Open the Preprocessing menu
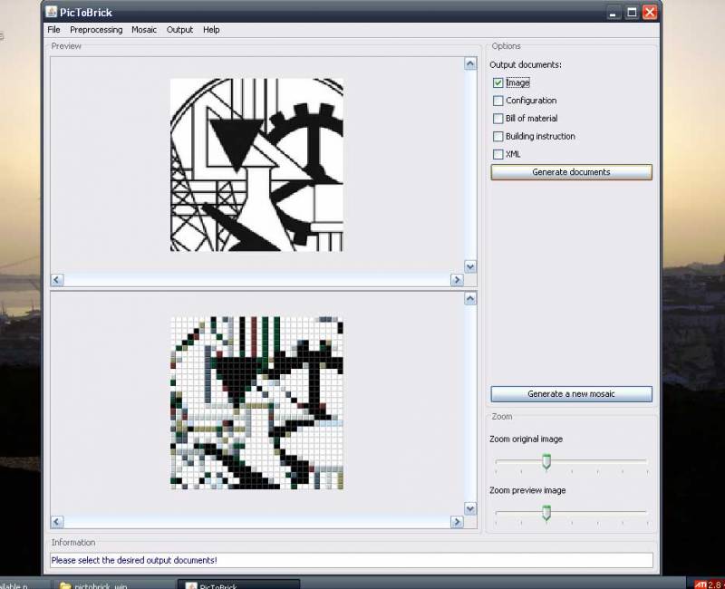Screen dimensions: 725x589 click(96, 30)
